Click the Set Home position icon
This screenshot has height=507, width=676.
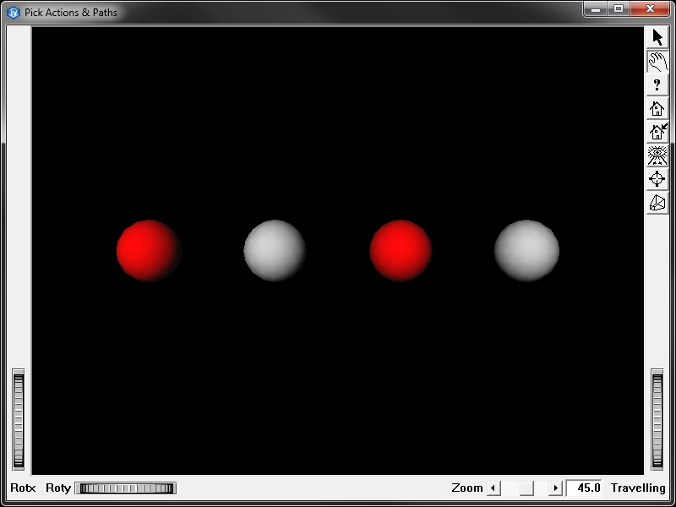[657, 132]
